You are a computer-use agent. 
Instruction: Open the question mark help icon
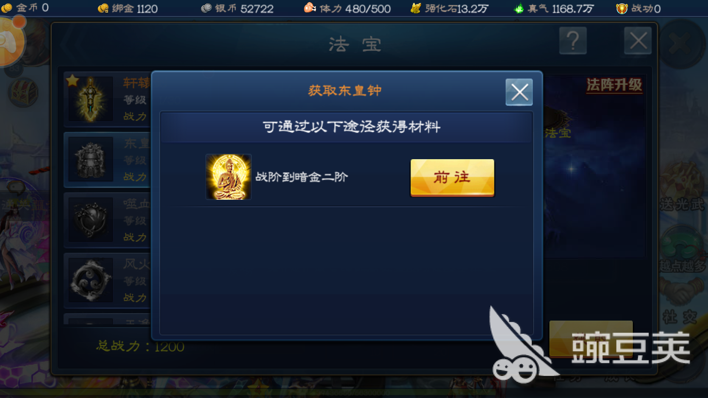tap(573, 41)
